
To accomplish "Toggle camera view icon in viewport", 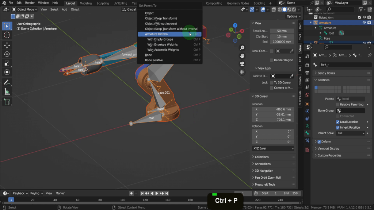I will (x=242, y=64).
